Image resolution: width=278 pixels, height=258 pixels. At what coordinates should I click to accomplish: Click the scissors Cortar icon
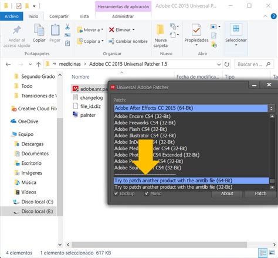click(x=67, y=26)
